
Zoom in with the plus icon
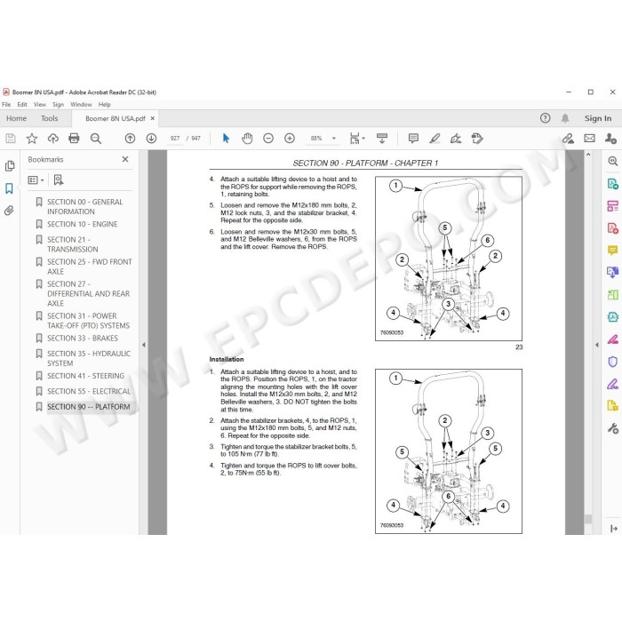(290, 139)
